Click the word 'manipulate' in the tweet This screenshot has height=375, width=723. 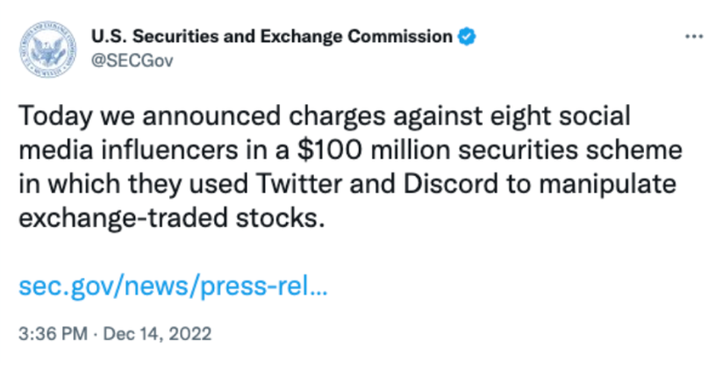click(608, 183)
